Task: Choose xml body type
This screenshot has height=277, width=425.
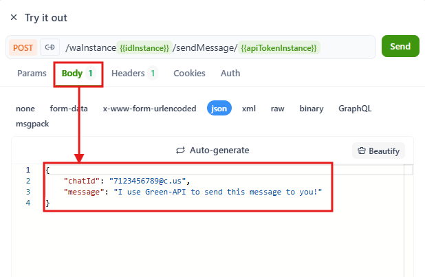Action: (x=249, y=109)
